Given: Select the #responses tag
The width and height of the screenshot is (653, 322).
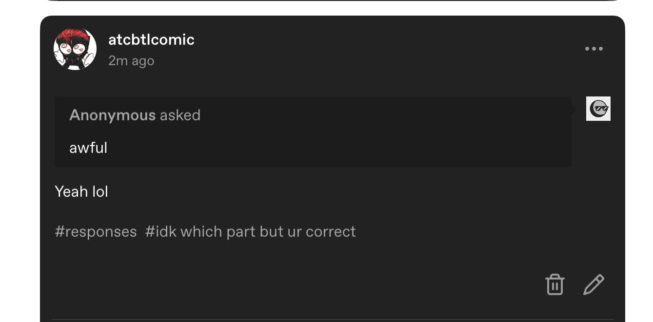Looking at the screenshot, I should click(96, 231).
